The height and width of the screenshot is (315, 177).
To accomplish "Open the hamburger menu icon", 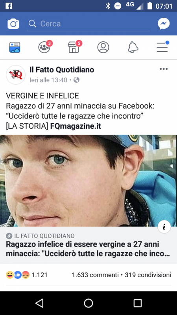I will pos(163,46).
